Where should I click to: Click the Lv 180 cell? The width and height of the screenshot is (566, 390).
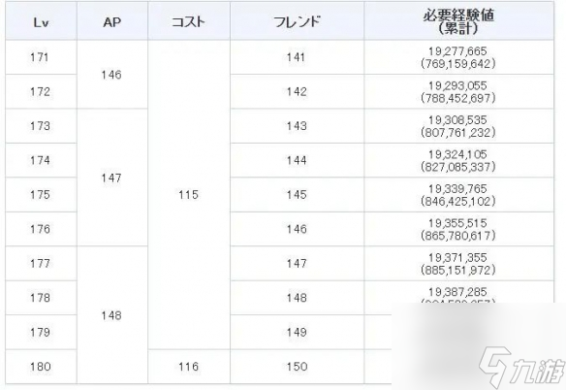click(x=41, y=367)
